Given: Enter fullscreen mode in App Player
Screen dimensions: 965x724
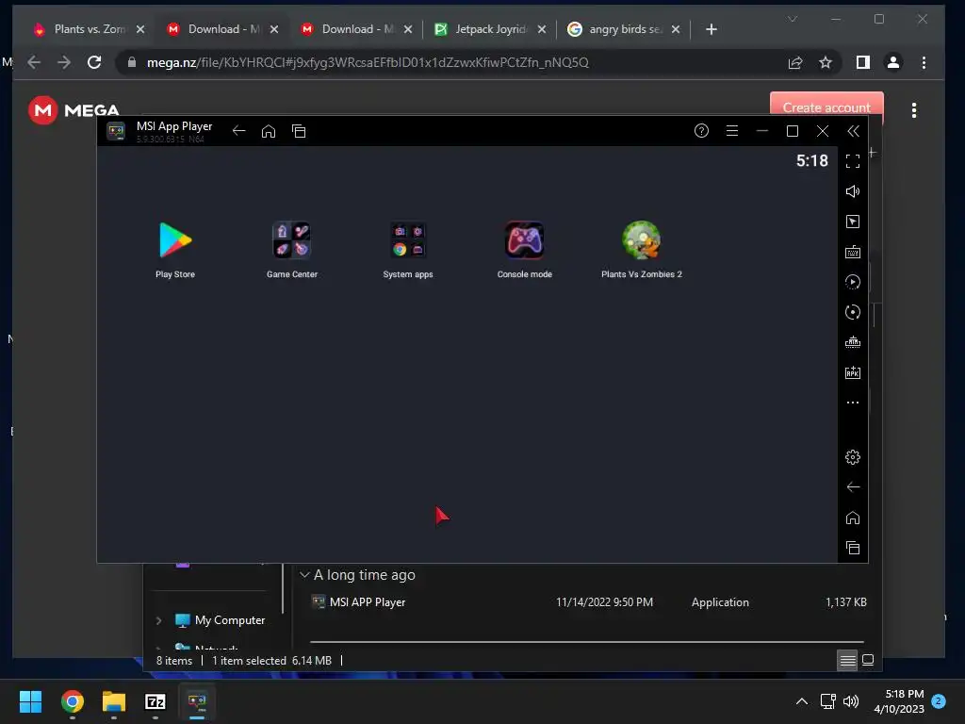Looking at the screenshot, I should (852, 161).
